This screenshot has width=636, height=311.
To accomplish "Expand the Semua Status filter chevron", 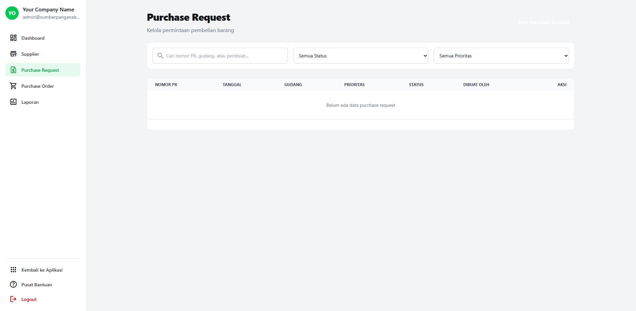I will click(x=425, y=56).
